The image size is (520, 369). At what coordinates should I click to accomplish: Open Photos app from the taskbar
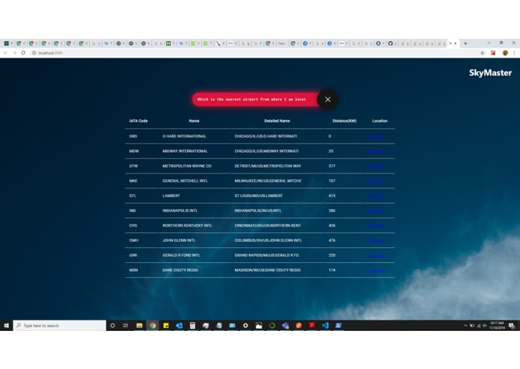click(x=259, y=326)
